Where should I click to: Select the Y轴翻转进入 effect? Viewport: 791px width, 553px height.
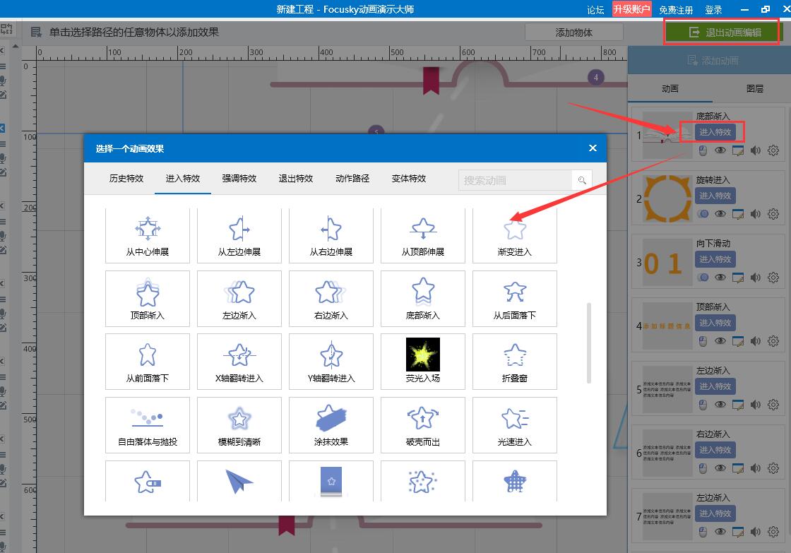(x=331, y=362)
